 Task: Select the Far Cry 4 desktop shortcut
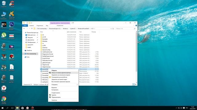[x=4, y=25]
